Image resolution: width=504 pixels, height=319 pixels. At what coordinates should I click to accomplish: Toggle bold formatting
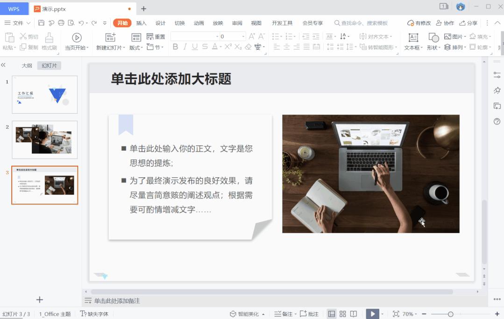click(175, 47)
